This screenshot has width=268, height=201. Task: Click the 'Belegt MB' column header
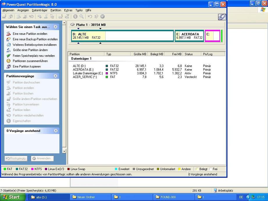(x=156, y=54)
